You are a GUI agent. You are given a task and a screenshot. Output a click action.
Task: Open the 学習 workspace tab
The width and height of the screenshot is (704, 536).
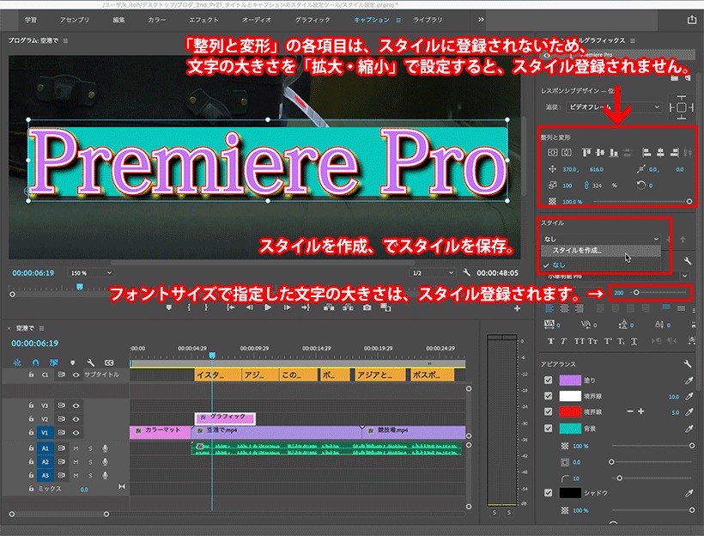pyautogui.click(x=31, y=20)
